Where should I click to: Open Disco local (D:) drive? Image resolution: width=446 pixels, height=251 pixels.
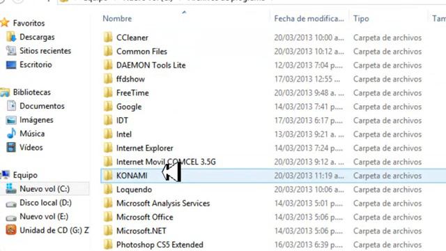tap(45, 203)
